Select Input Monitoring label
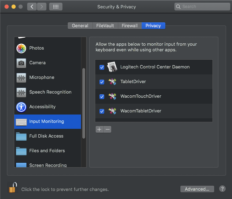This screenshot has height=199, width=232. (x=47, y=121)
